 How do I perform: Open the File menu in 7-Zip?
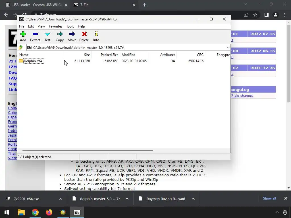coord(22,26)
